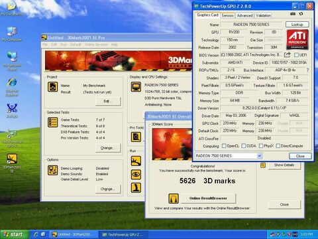The height and width of the screenshot is (239, 318).
Task: Click the joystick icon in Run section
Action: click(136, 187)
